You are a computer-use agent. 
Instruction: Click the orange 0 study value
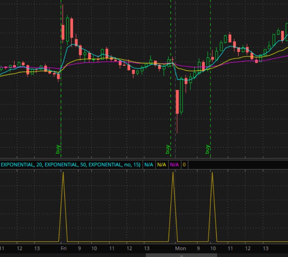(x=184, y=165)
